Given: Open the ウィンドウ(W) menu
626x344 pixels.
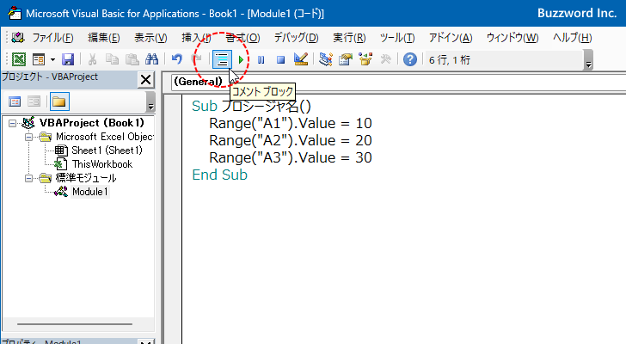Looking at the screenshot, I should click(x=512, y=38).
